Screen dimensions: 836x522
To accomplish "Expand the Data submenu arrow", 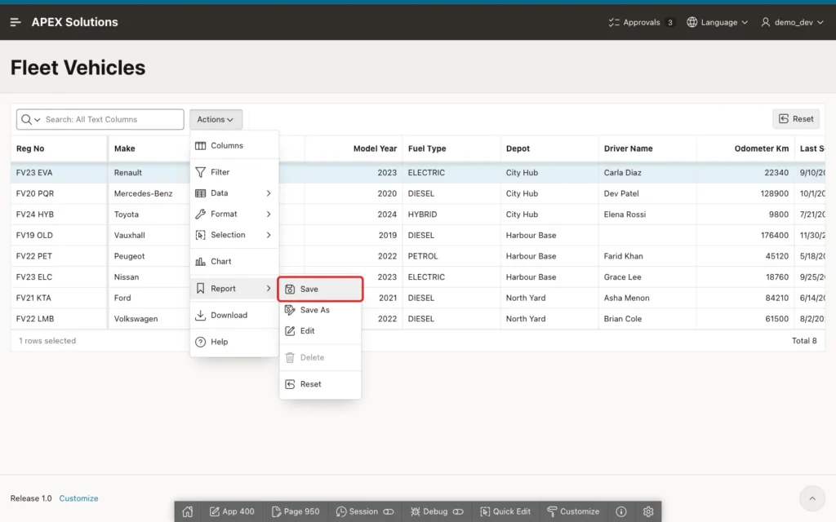I will coord(268,193).
